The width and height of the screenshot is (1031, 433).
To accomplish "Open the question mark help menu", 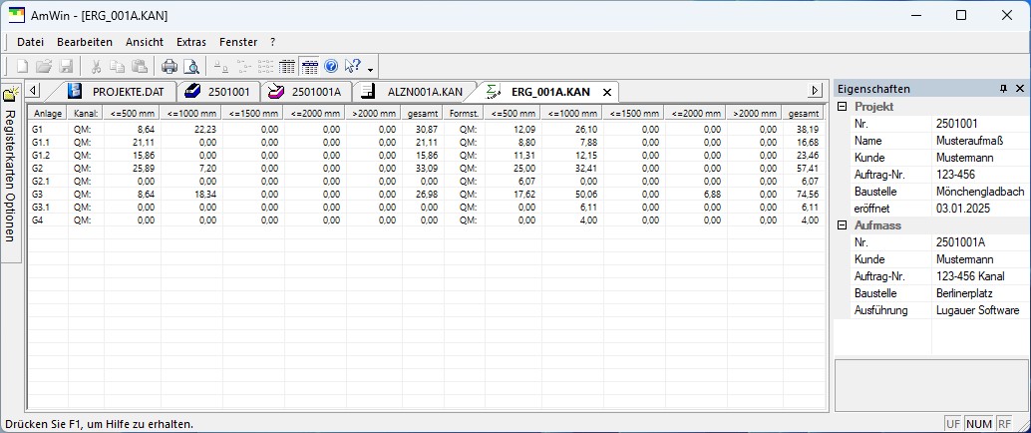I will pyautogui.click(x=273, y=42).
